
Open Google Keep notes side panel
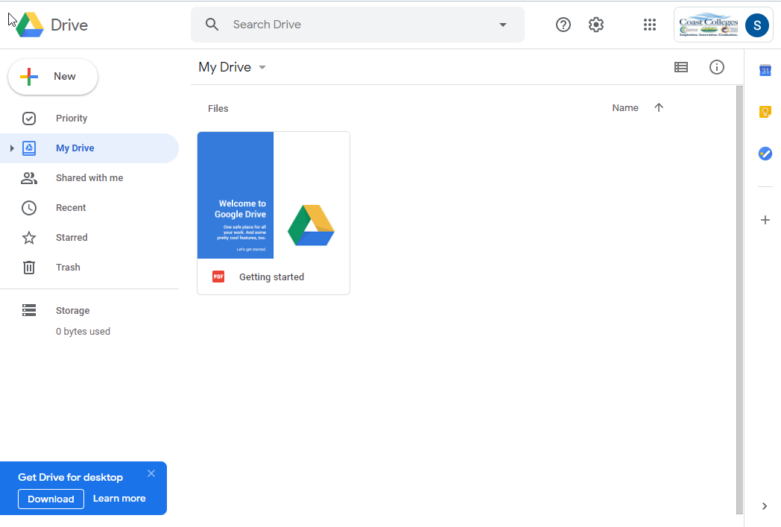[765, 112]
